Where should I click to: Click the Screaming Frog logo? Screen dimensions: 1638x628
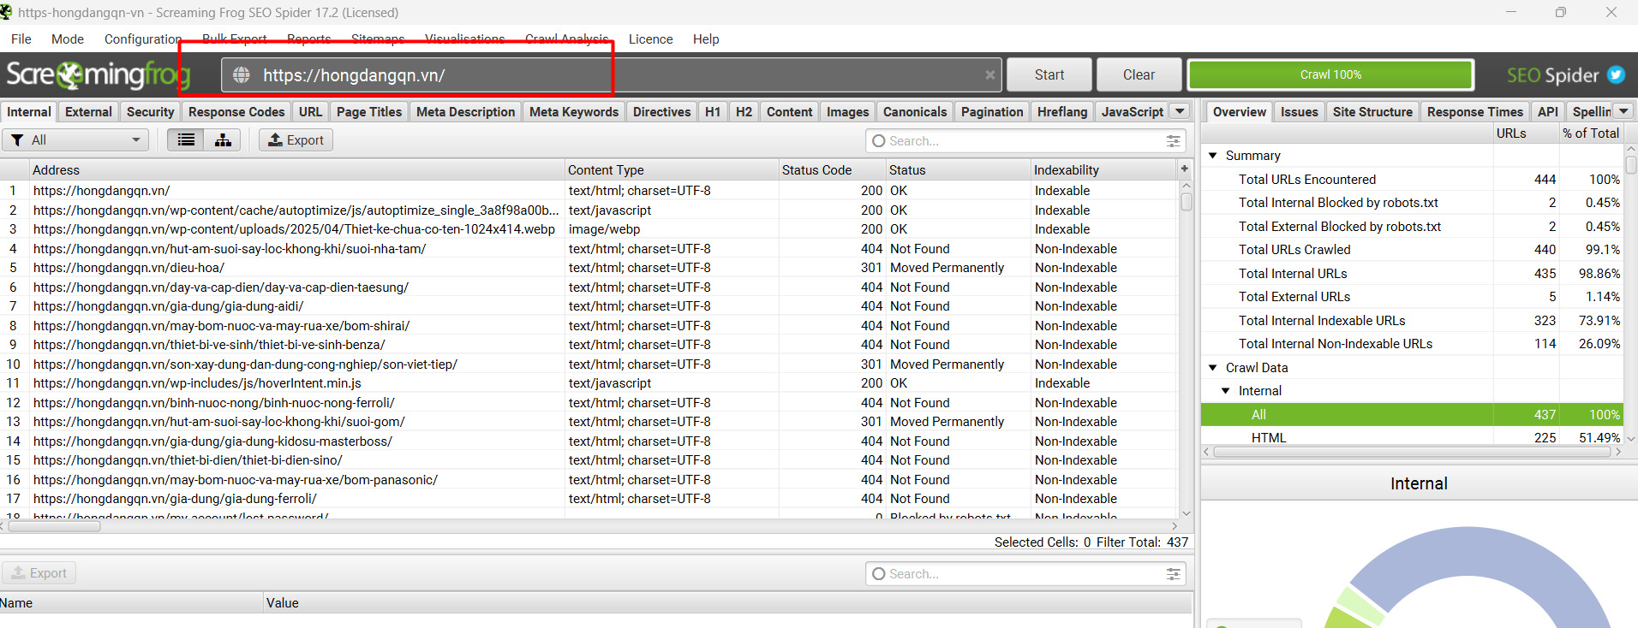click(98, 75)
